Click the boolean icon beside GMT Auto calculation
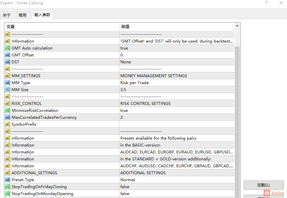 8,48
